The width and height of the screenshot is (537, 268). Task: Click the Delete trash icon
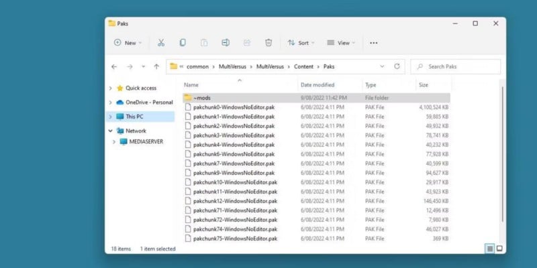pos(268,43)
